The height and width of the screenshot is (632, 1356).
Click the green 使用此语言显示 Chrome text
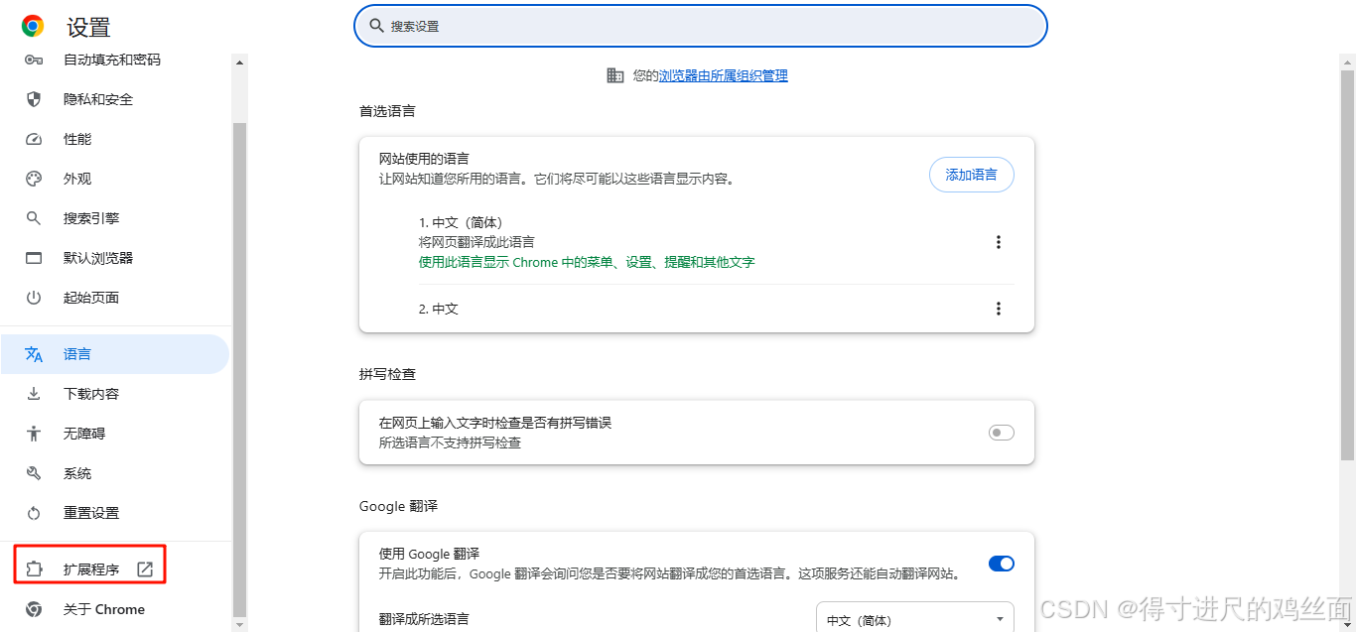[587, 262]
